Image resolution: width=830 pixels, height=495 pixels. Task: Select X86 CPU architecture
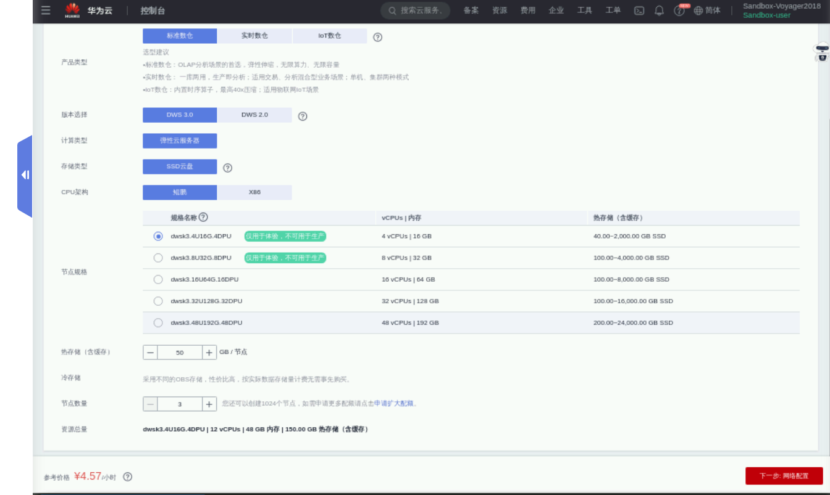(x=254, y=192)
